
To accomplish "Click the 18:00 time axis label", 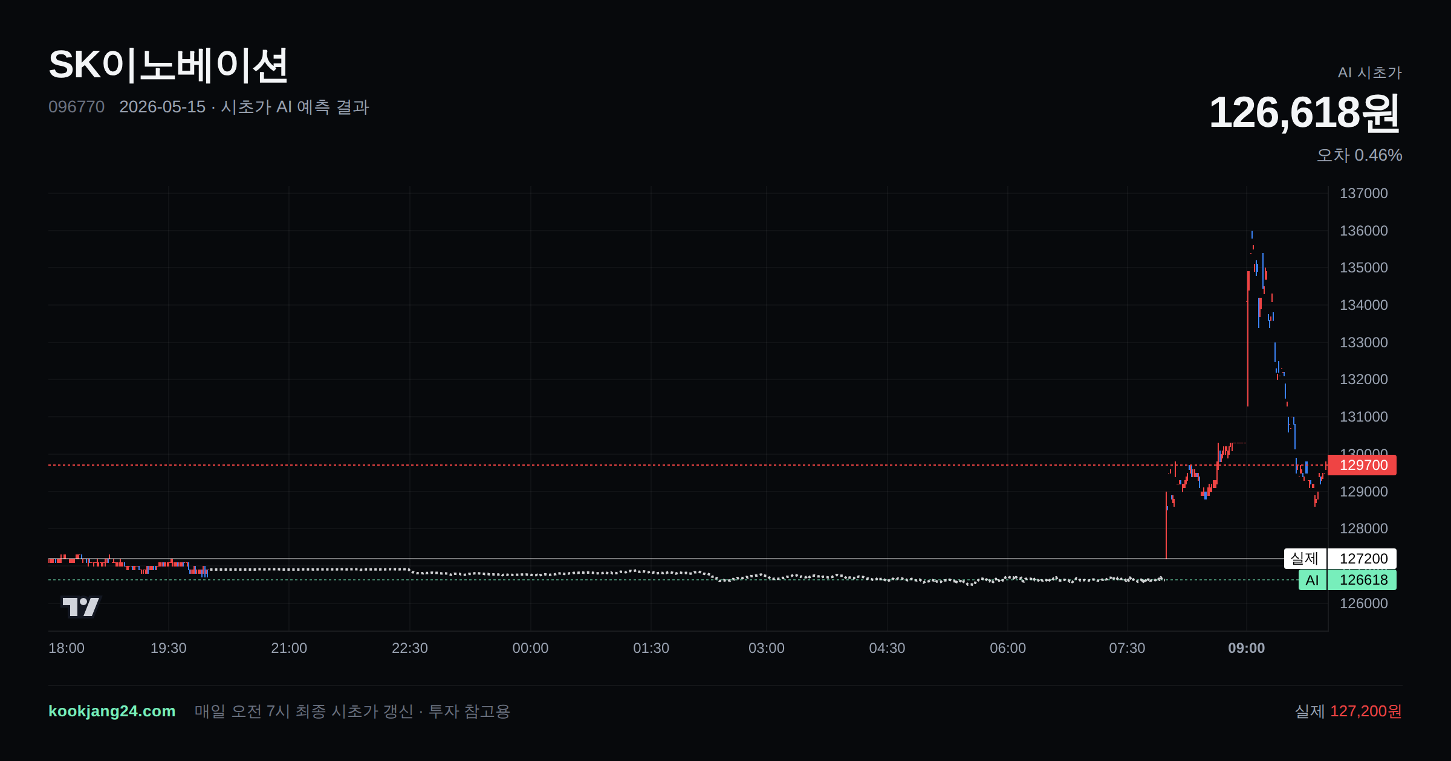I will (67, 648).
